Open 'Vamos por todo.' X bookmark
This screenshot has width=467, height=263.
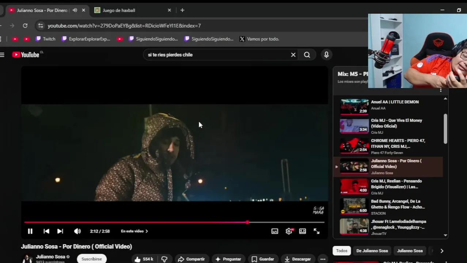[259, 39]
